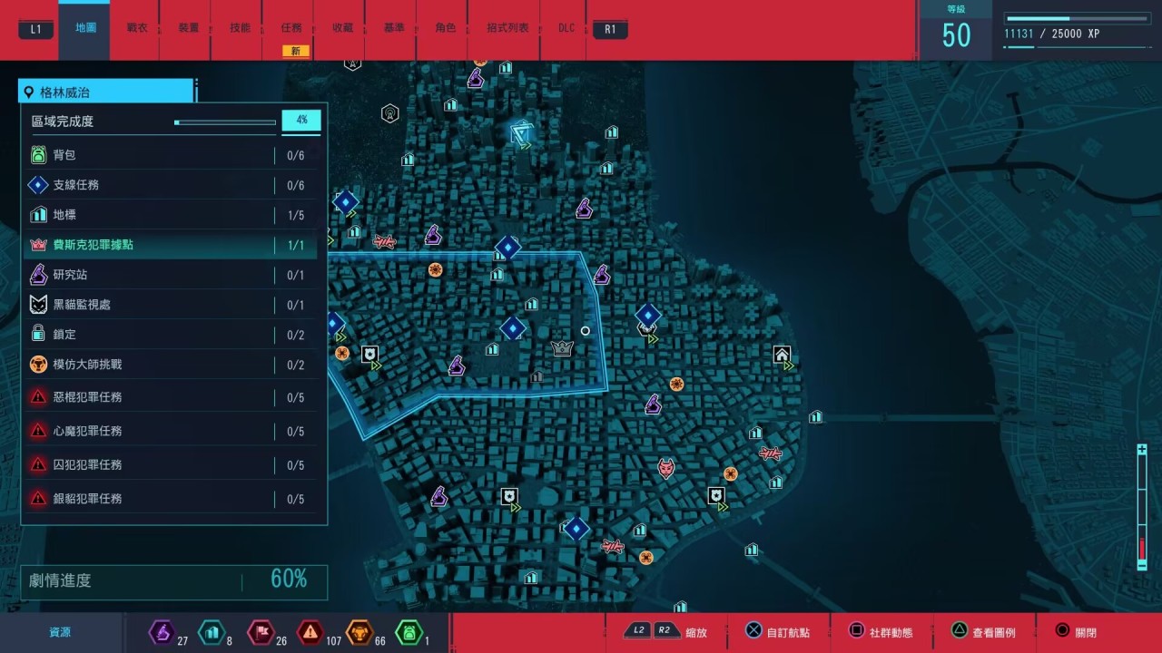Click the XP progress bar
Viewport: 1162px width, 653px height.
coord(1078,18)
